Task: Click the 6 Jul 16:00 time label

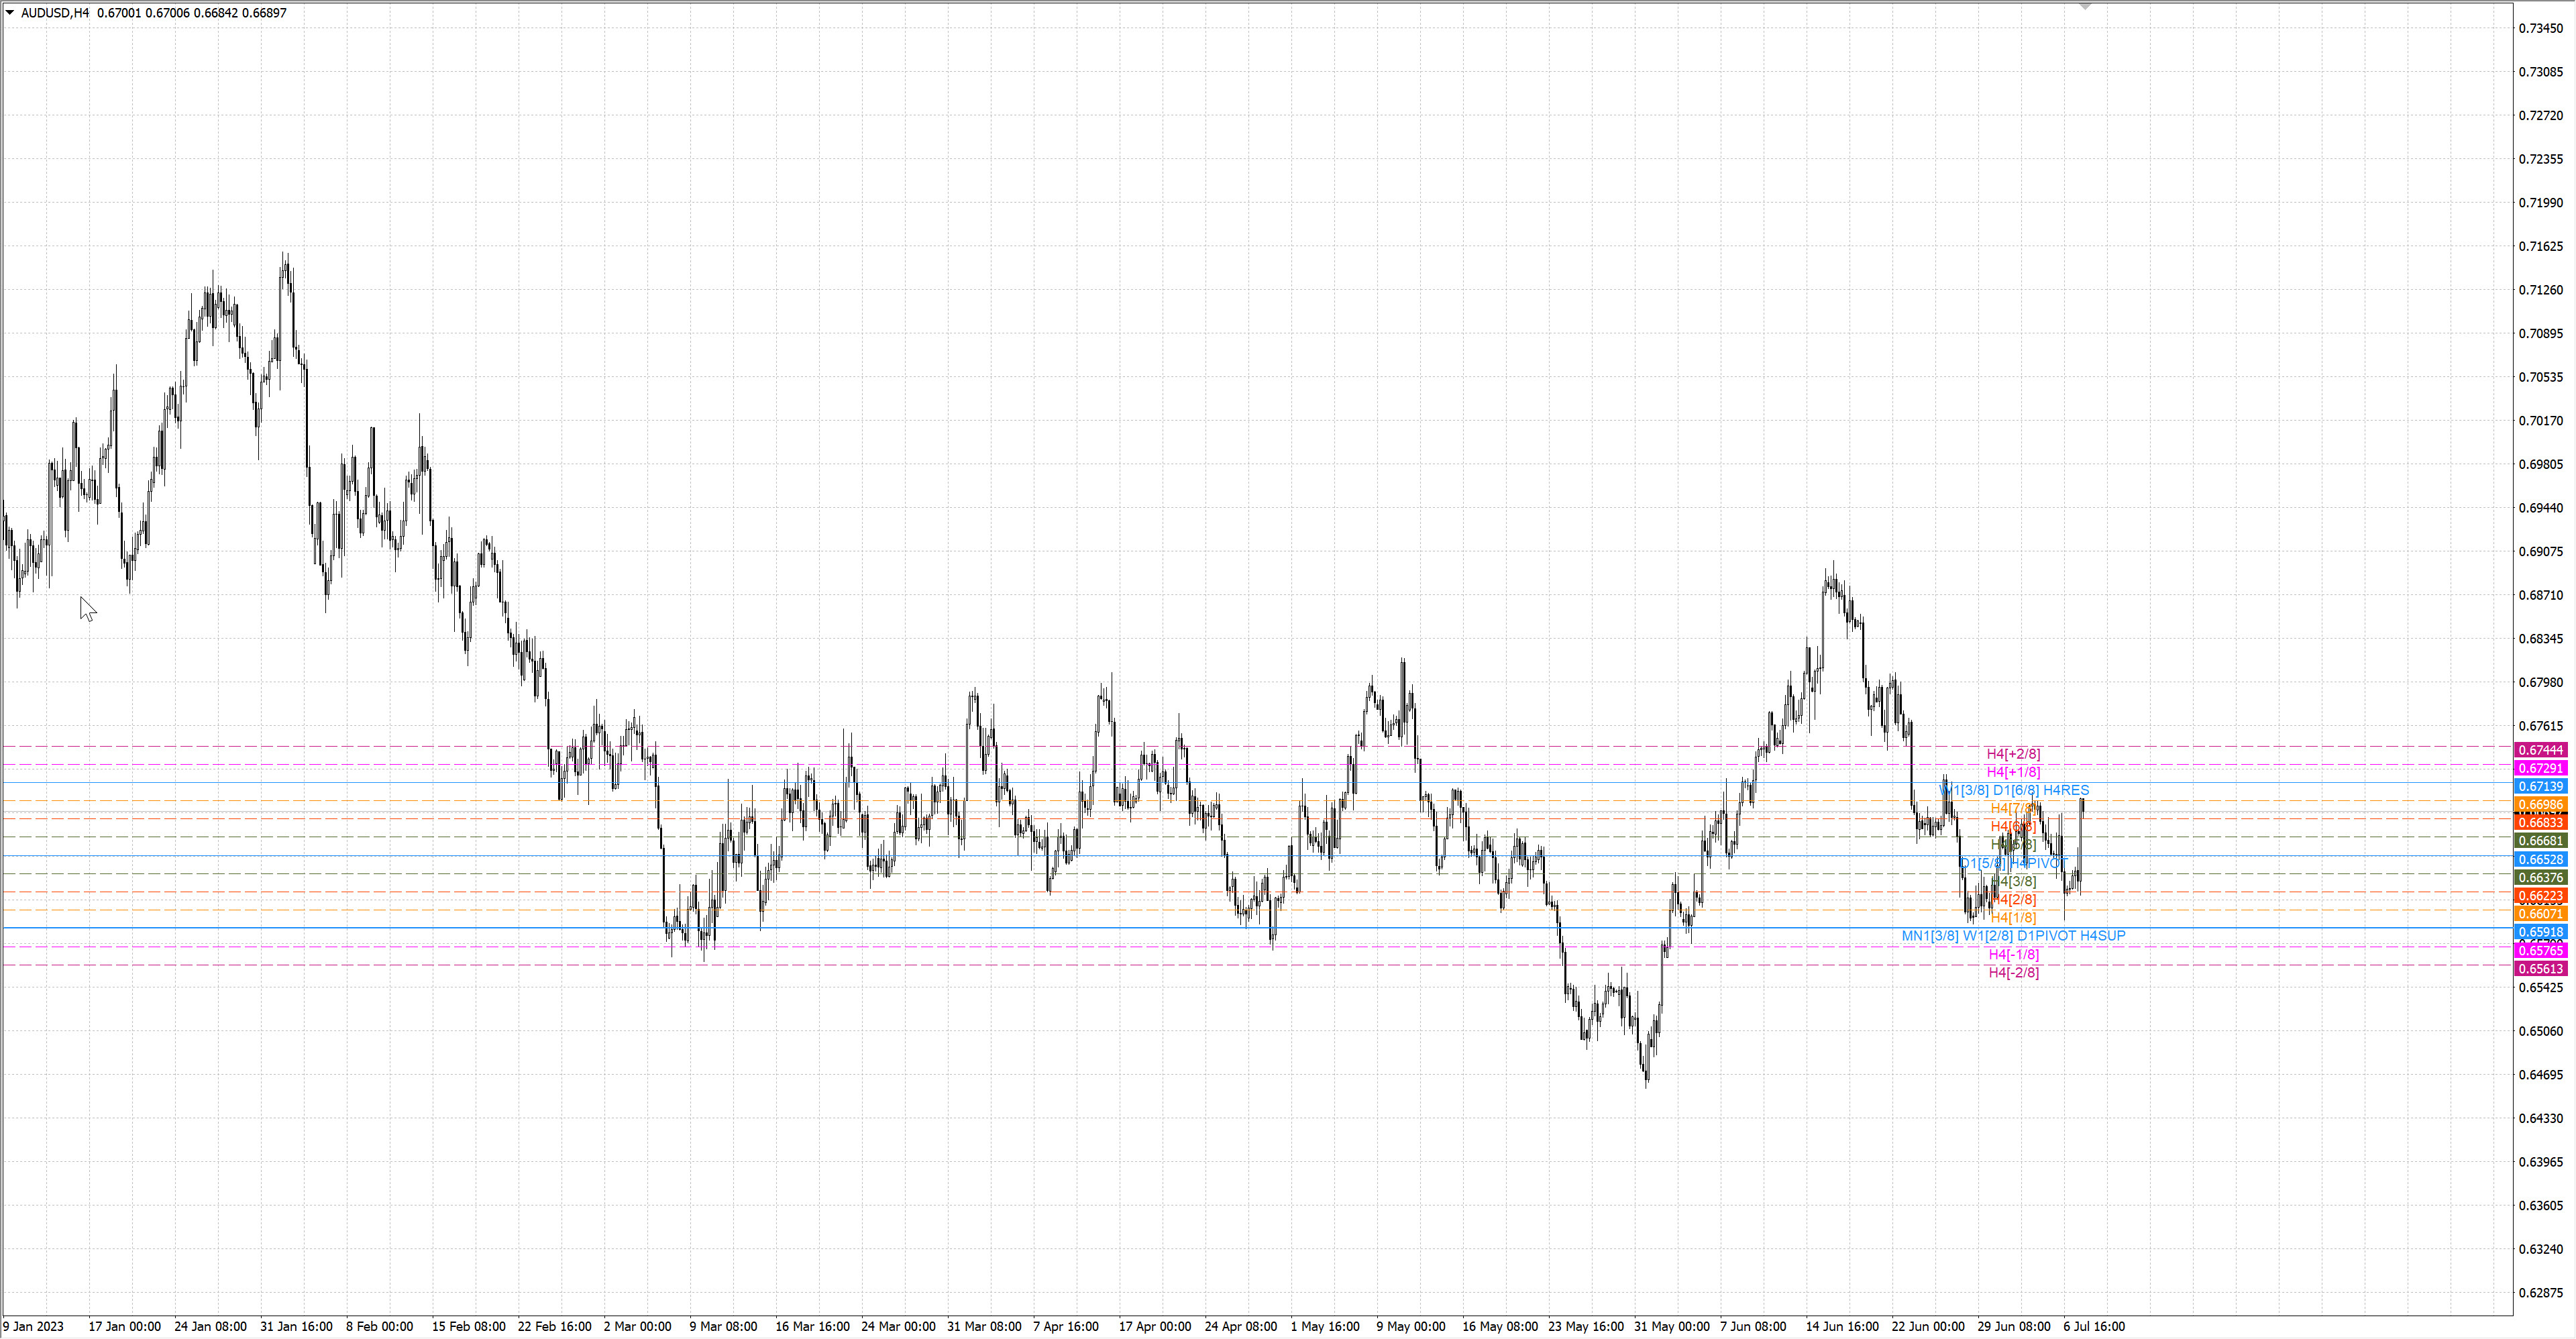Action: pos(2094,1327)
